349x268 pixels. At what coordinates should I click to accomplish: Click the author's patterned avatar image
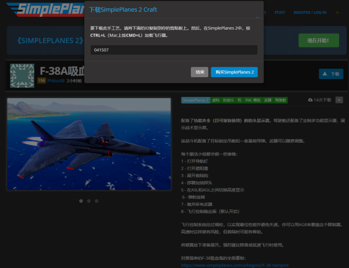click(22, 75)
